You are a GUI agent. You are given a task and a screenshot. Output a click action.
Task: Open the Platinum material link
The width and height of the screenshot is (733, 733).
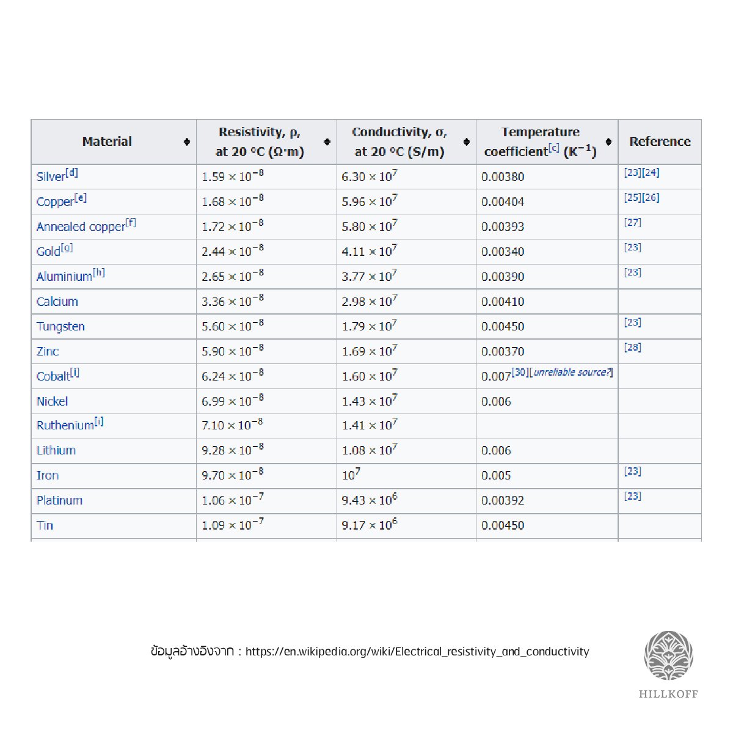[59, 500]
